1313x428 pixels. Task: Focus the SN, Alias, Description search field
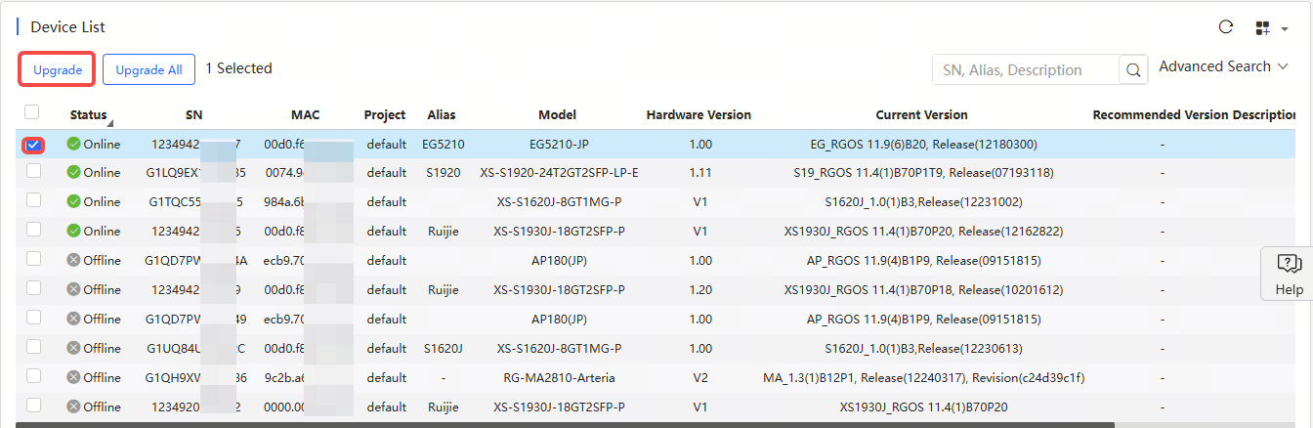tap(1025, 70)
